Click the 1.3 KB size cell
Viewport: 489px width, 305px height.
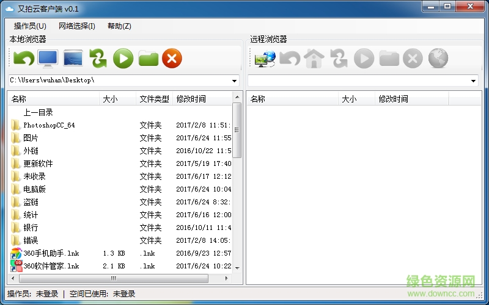pyautogui.click(x=114, y=253)
